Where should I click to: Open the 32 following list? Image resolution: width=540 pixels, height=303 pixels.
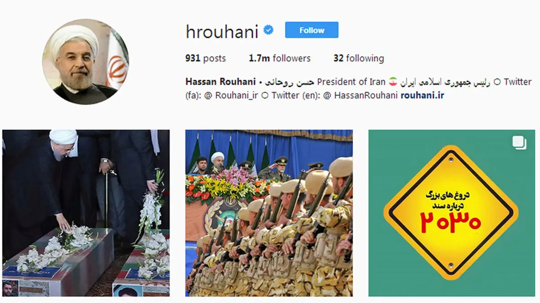tap(359, 58)
